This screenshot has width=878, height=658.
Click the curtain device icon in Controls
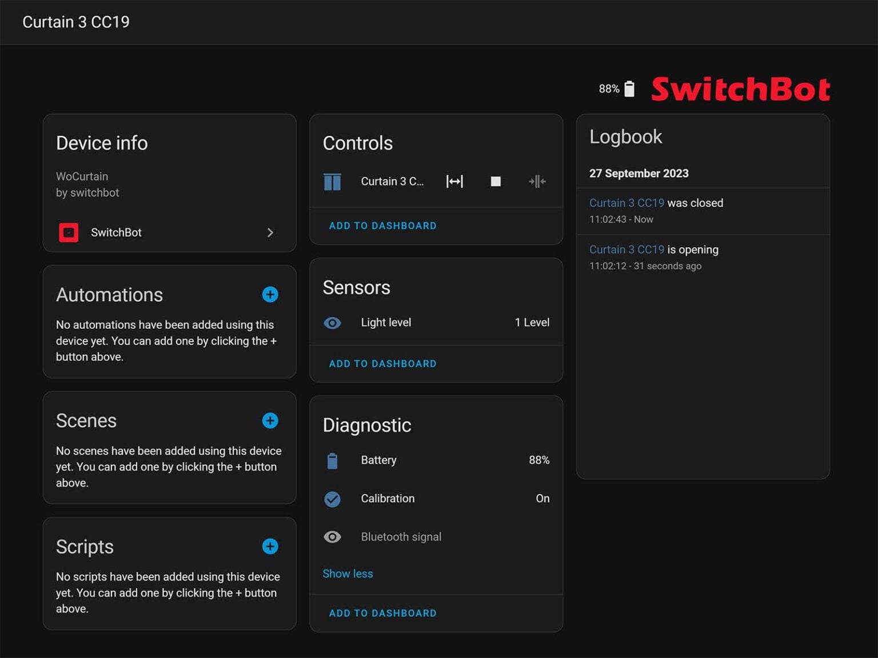[x=333, y=181]
